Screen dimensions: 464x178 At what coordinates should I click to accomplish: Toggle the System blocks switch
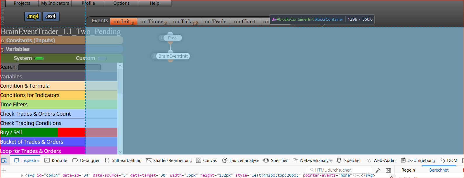39,59
